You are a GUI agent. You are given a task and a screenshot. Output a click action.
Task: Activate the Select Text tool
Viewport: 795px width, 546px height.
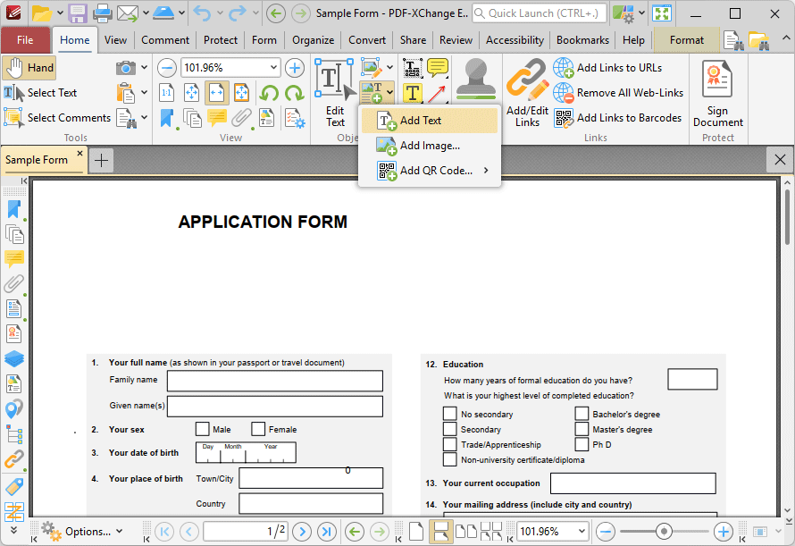[x=40, y=93]
